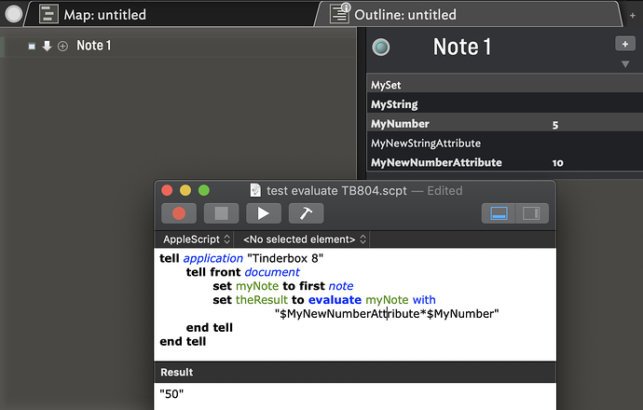Click the script document icon in the title bar
The image size is (643, 410).
click(x=255, y=190)
